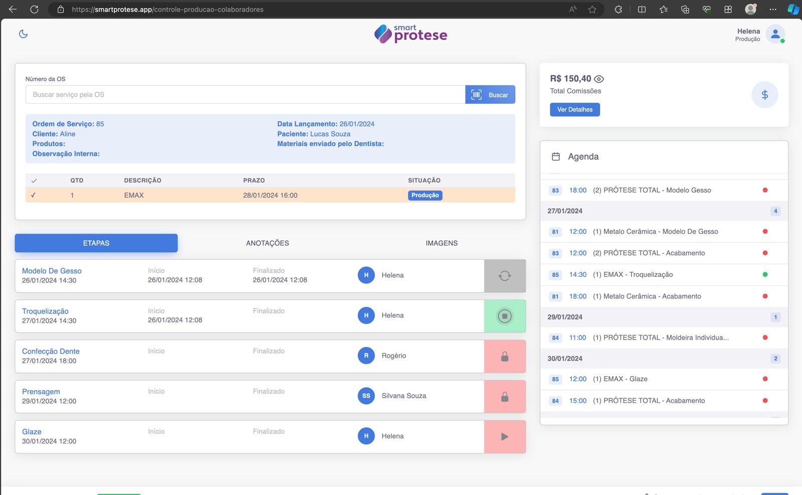Screen dimensions: 802x495
Task: Click the Produção status badge
Action: click(425, 195)
